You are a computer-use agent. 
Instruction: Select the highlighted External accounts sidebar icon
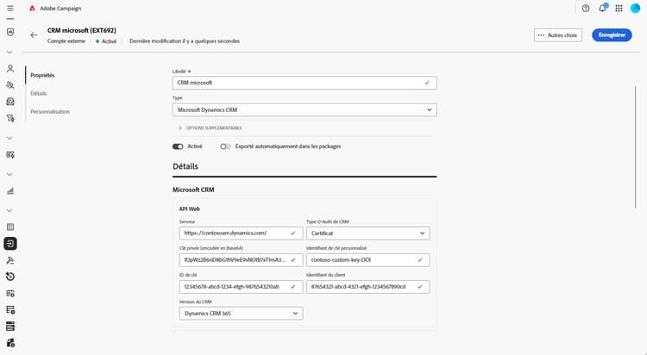coord(10,244)
